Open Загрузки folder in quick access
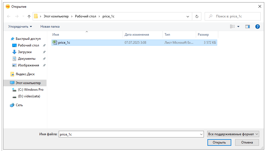267x151 pixels. click(25, 52)
